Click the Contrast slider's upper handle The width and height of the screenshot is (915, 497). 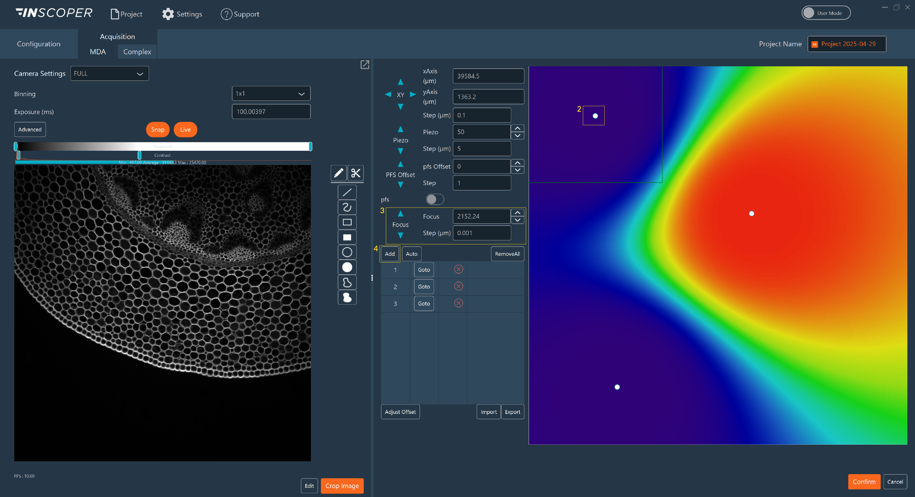tap(139, 155)
